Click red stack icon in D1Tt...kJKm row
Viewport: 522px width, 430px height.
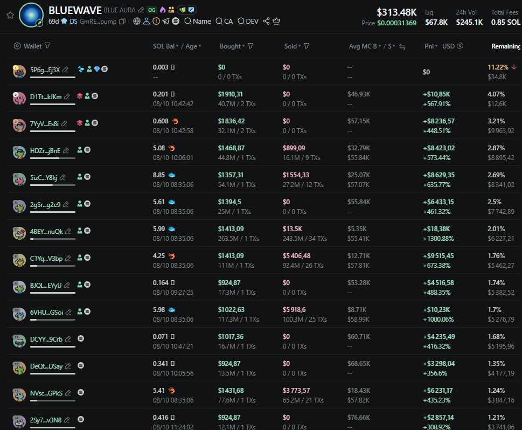pyautogui.click(x=80, y=96)
